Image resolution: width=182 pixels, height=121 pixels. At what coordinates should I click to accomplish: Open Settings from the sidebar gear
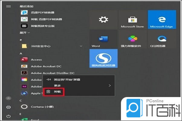8,107
